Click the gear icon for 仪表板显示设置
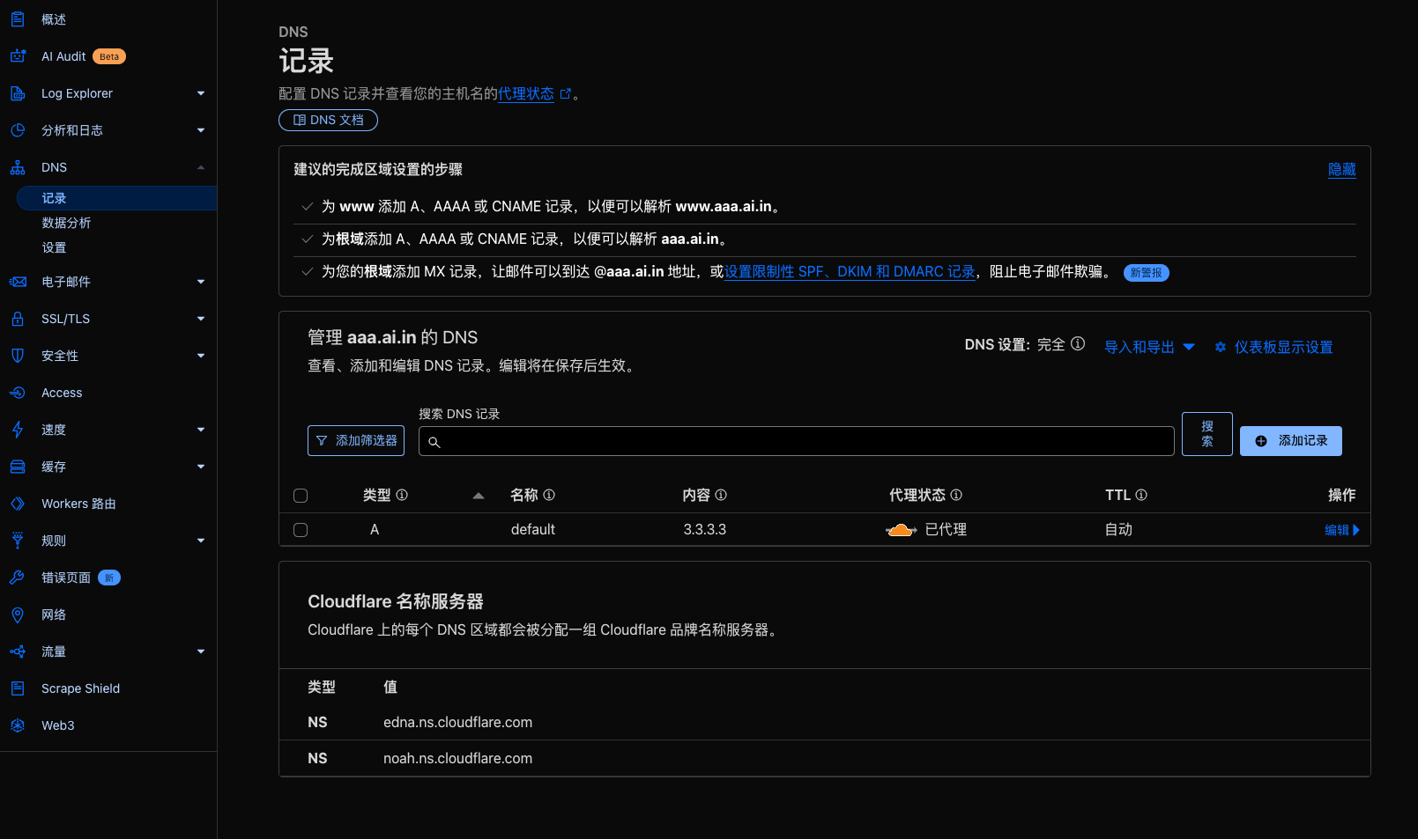This screenshot has height=839, width=1418. [x=1221, y=347]
